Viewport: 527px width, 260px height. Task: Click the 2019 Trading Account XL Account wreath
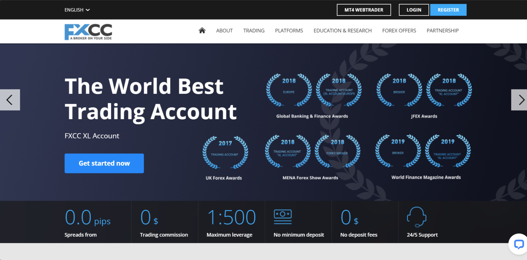(x=448, y=151)
